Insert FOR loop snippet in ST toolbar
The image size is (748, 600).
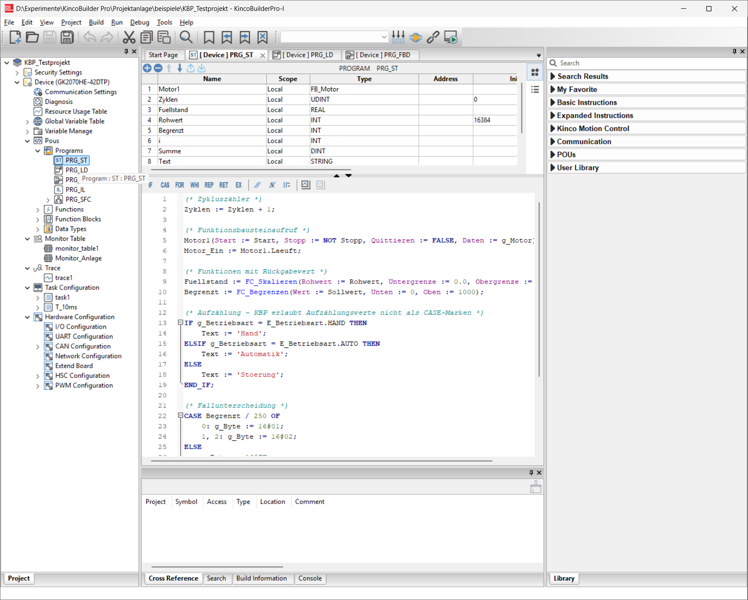pyautogui.click(x=180, y=185)
